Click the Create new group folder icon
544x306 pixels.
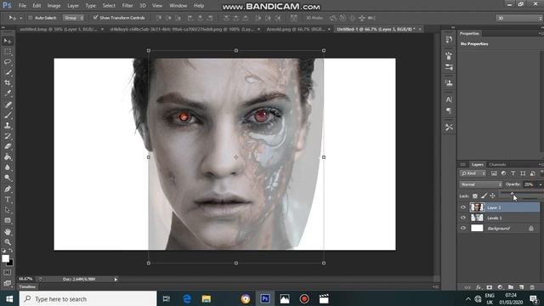(511, 287)
